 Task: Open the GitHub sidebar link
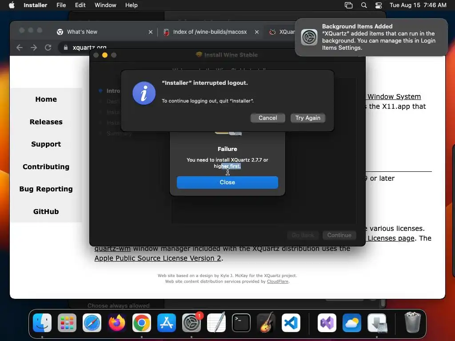(46, 212)
